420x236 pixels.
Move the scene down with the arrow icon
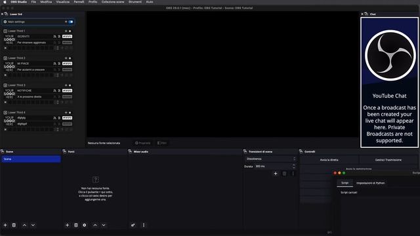tap(33, 225)
